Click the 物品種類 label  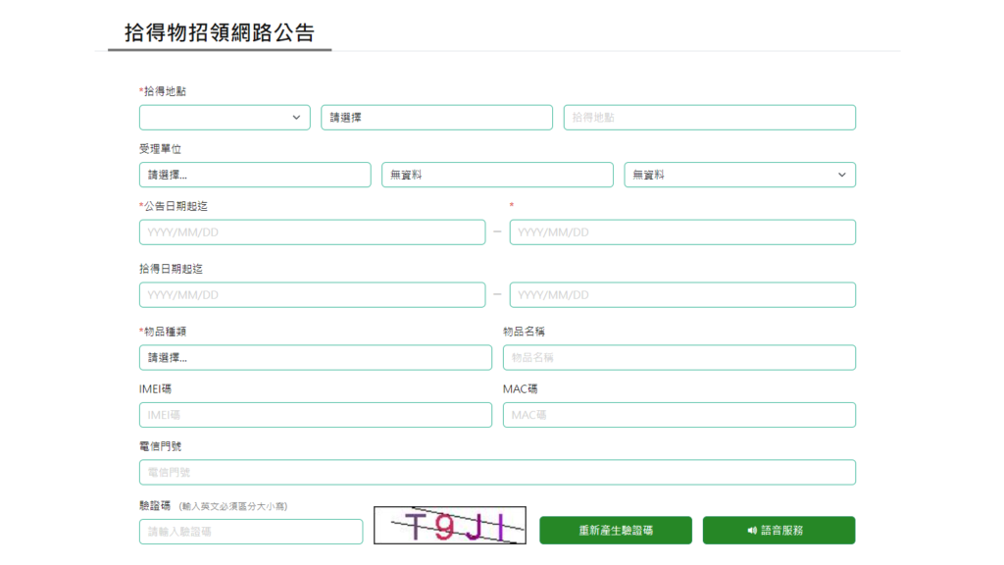pos(165,332)
